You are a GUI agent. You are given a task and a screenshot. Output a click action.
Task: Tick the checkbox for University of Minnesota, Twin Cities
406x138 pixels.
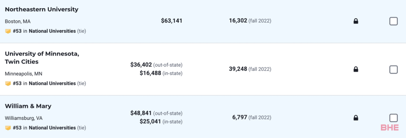pos(393,70)
